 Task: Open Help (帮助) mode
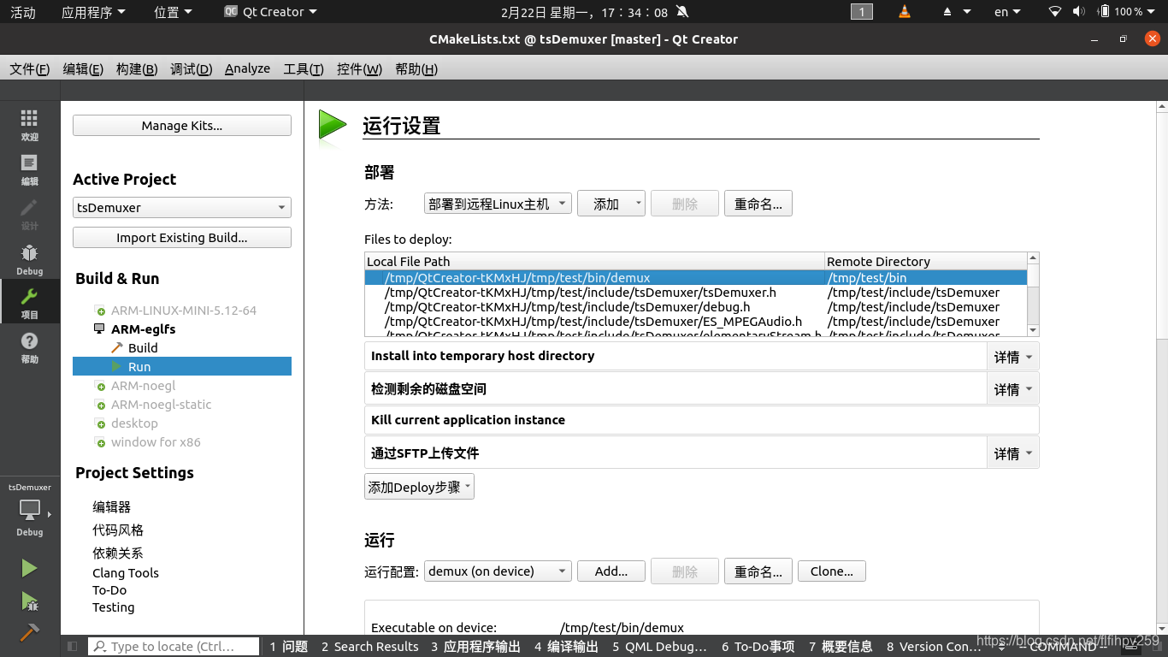point(29,347)
